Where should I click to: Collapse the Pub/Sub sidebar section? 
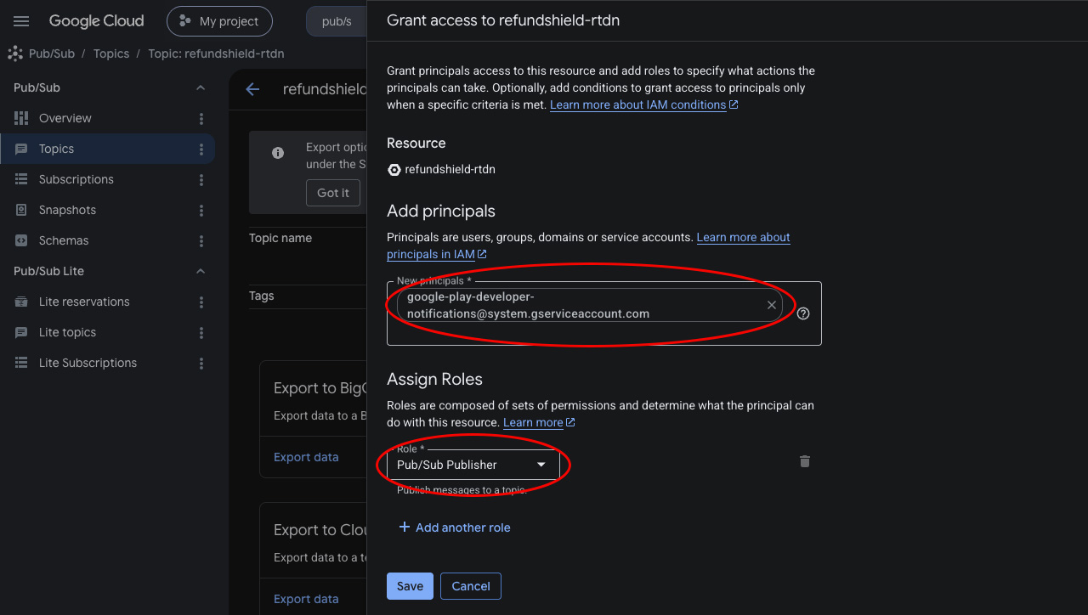coord(201,87)
